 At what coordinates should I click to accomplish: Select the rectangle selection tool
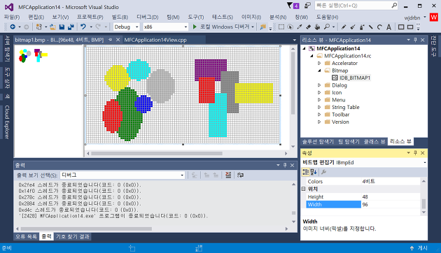(281, 27)
